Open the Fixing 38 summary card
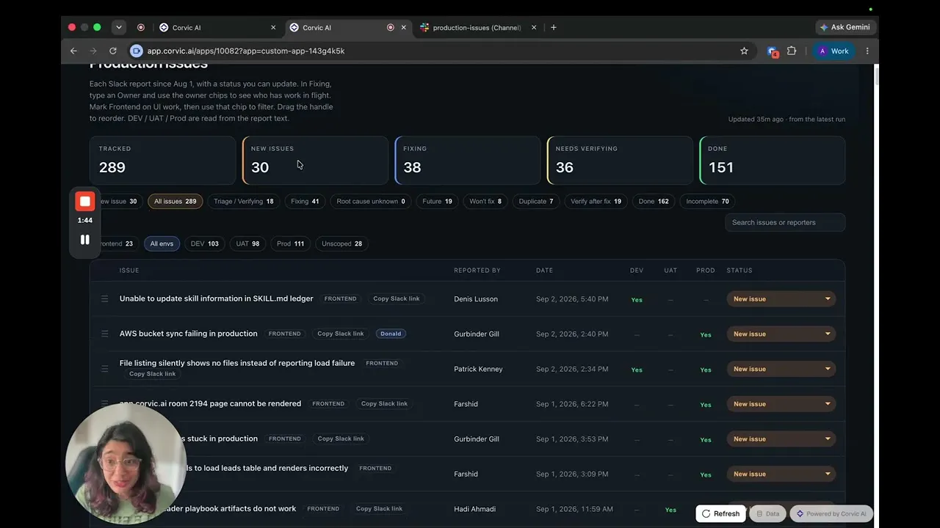The height and width of the screenshot is (528, 940). tap(468, 160)
